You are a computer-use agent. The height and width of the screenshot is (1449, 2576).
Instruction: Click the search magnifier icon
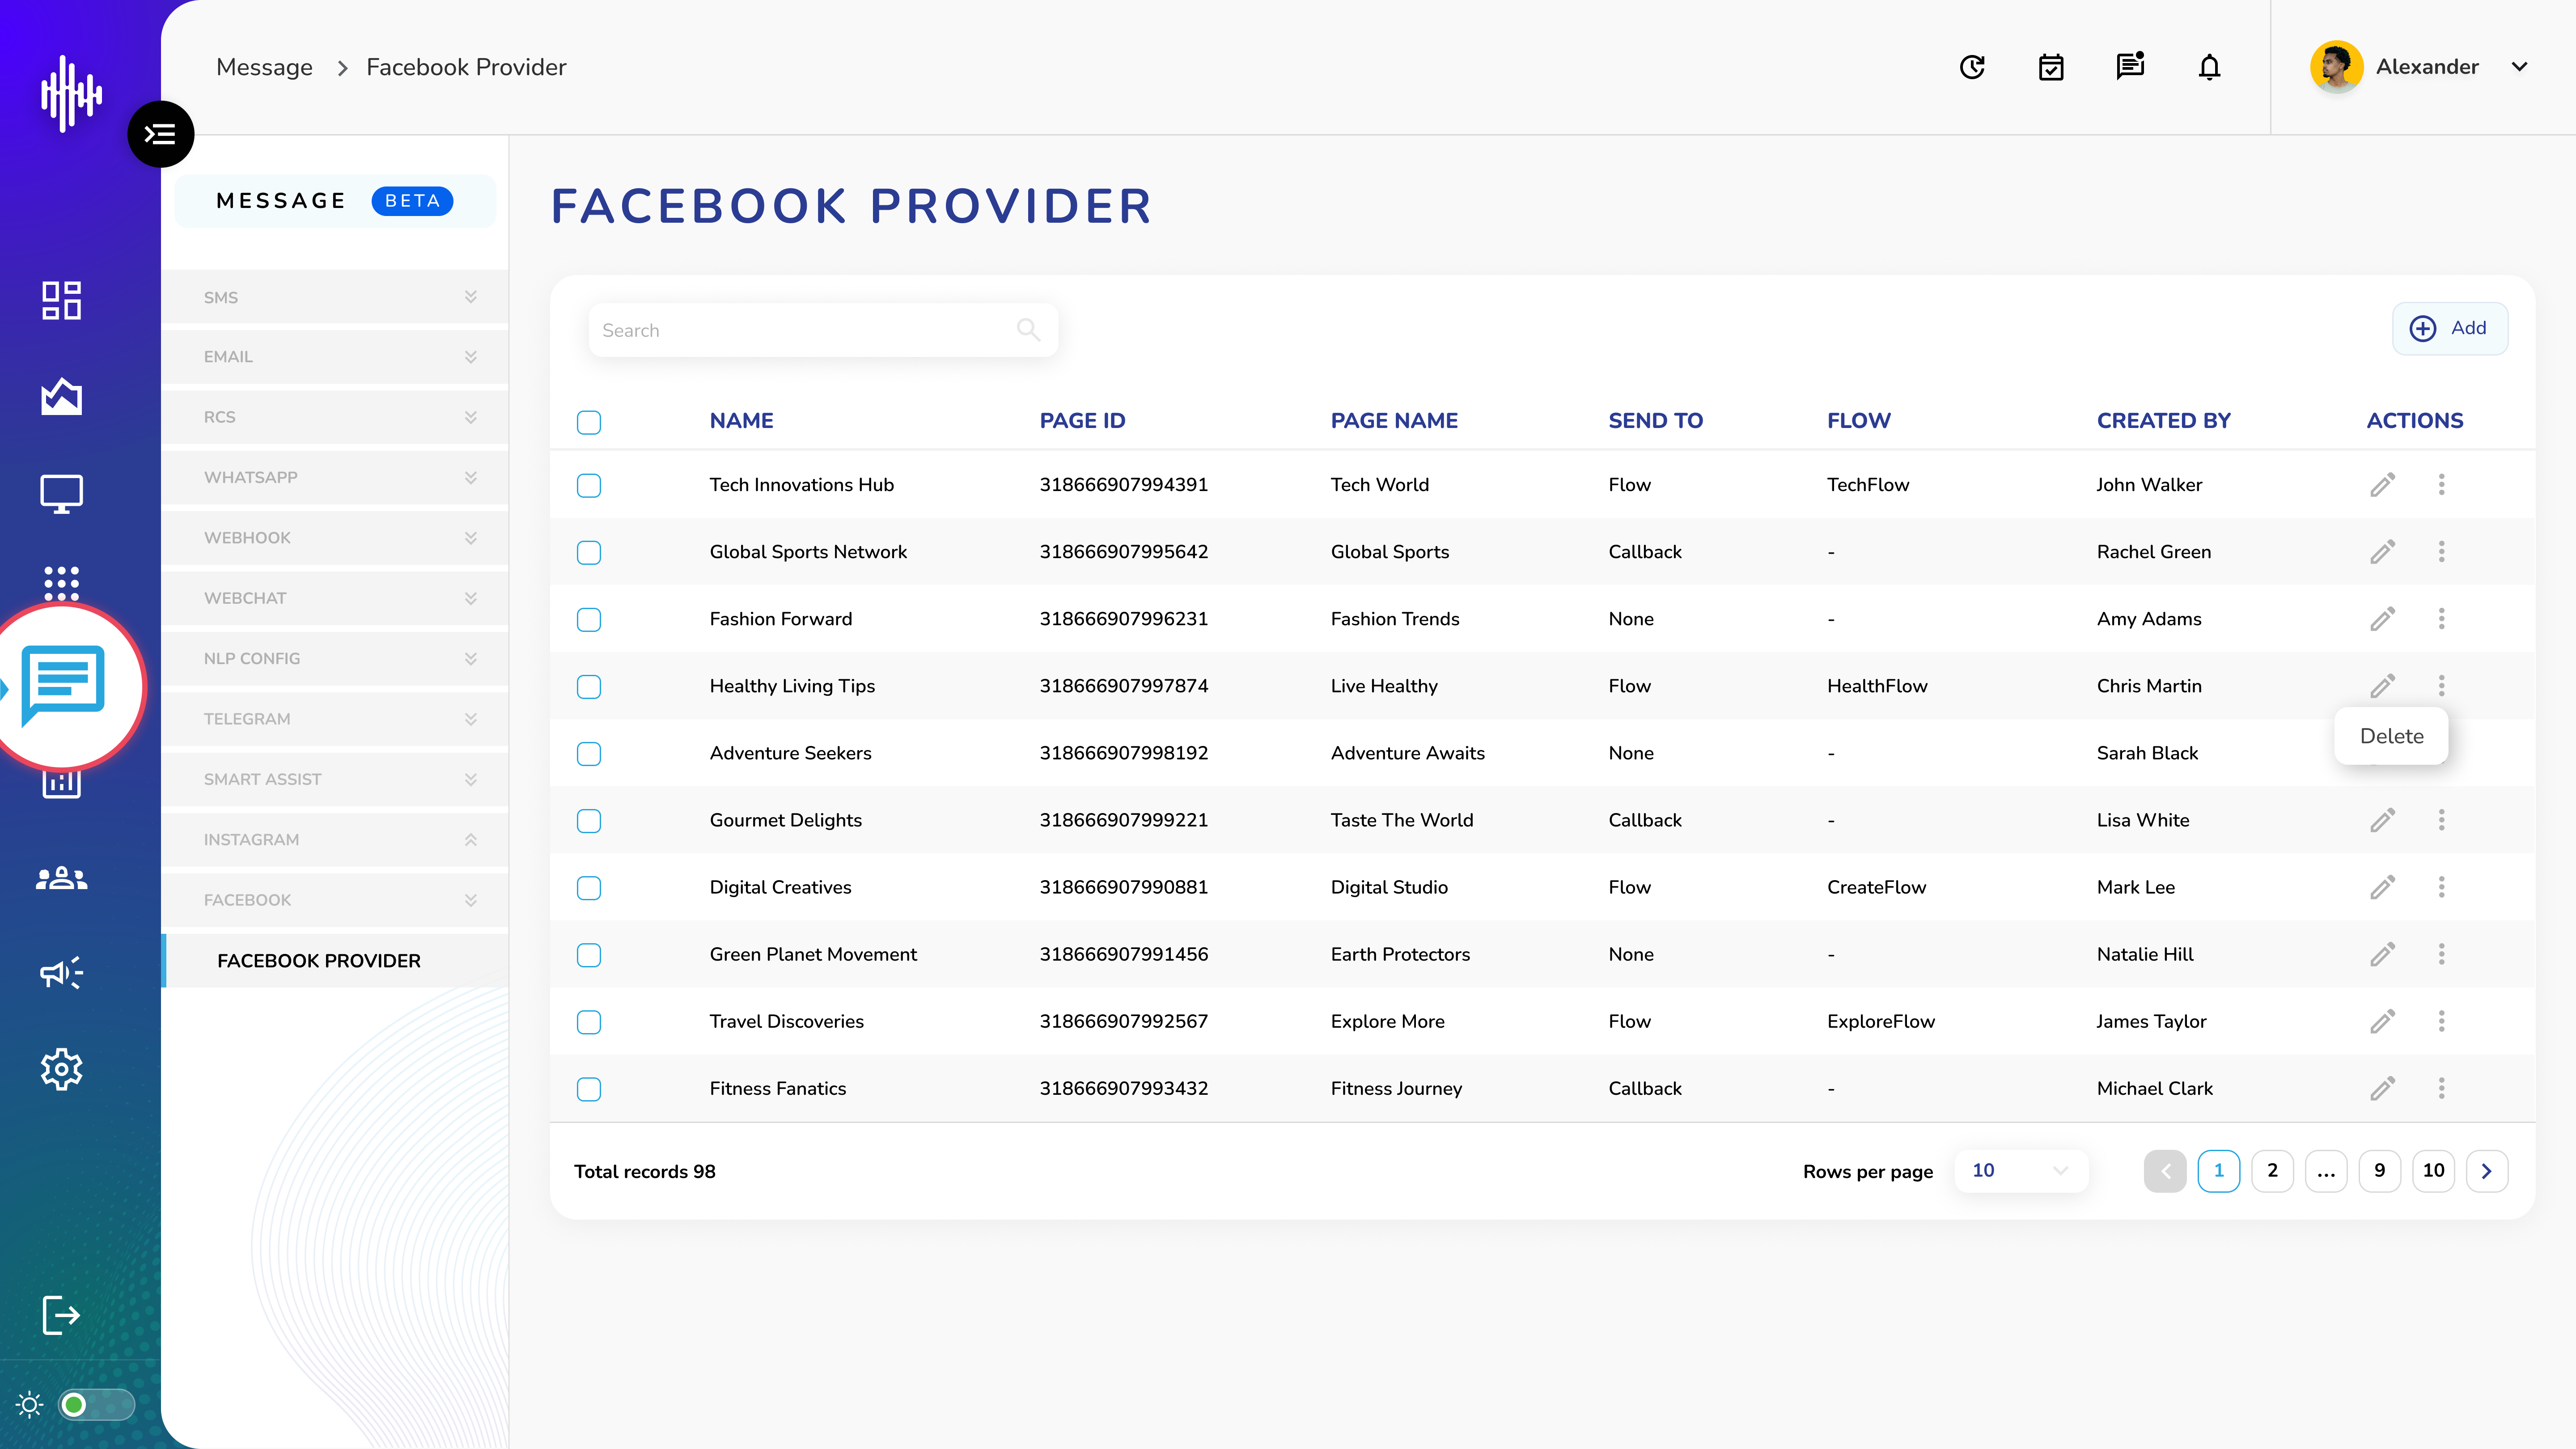pos(1028,329)
